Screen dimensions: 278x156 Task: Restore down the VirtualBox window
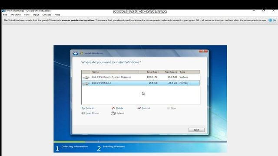pos(264,10)
